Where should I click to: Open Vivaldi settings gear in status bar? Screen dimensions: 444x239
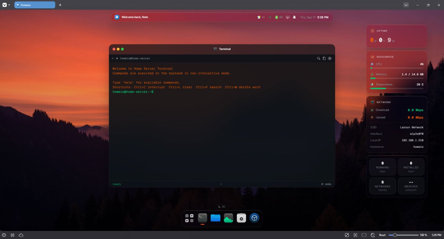pyautogui.click(x=4, y=235)
